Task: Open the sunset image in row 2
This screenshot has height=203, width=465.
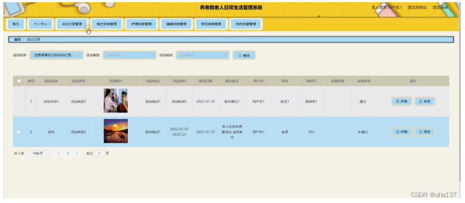Action: coord(116,131)
